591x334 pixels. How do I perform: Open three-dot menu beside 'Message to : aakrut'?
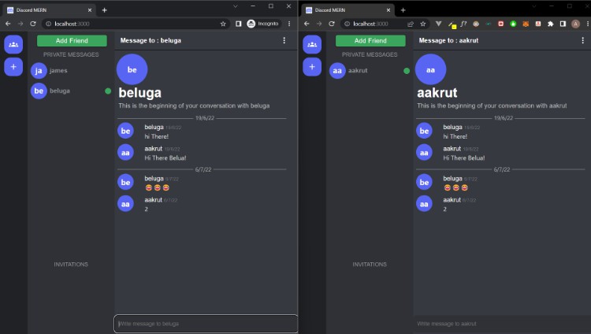(x=584, y=40)
